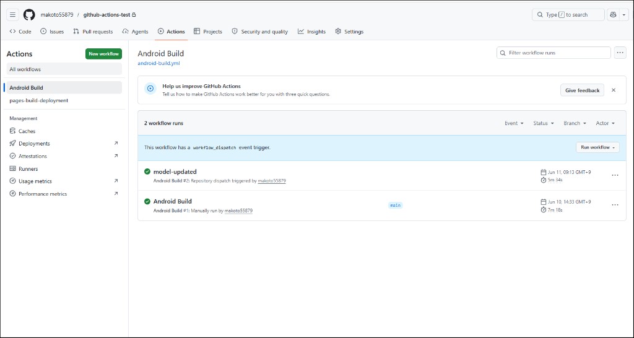The width and height of the screenshot is (634, 338).
Task: Click the success check icon for Android Build run
Action: pos(147,201)
